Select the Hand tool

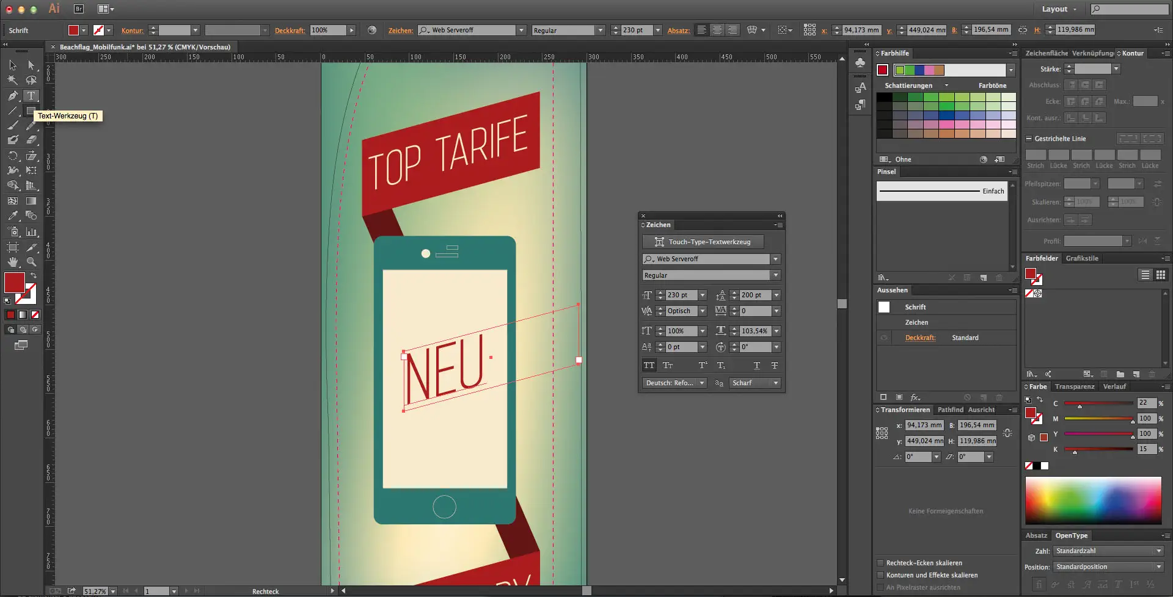(13, 262)
